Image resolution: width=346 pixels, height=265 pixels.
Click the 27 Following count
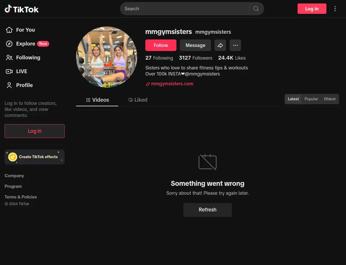click(159, 58)
